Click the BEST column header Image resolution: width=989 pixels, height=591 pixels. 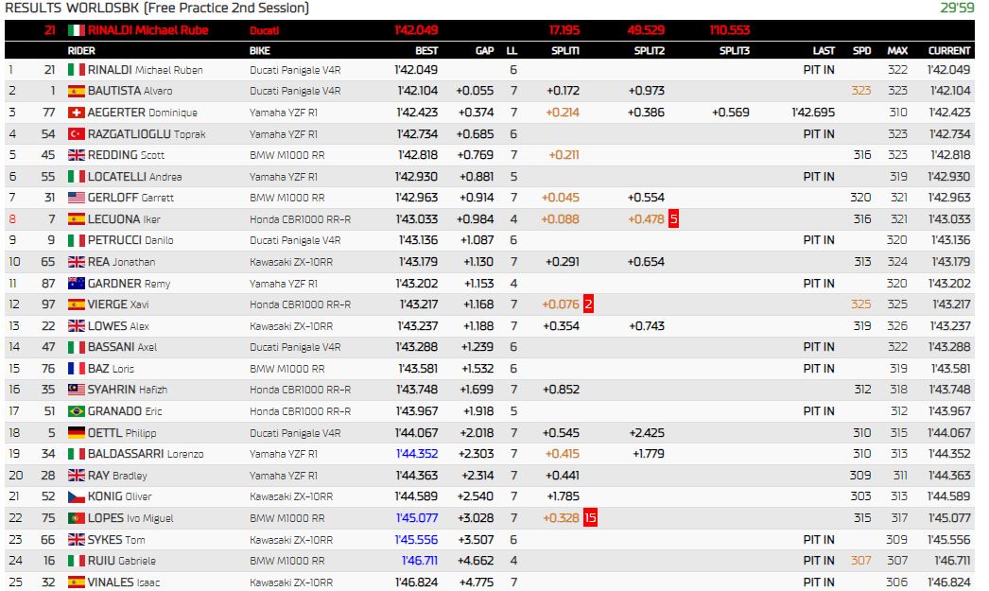[426, 50]
